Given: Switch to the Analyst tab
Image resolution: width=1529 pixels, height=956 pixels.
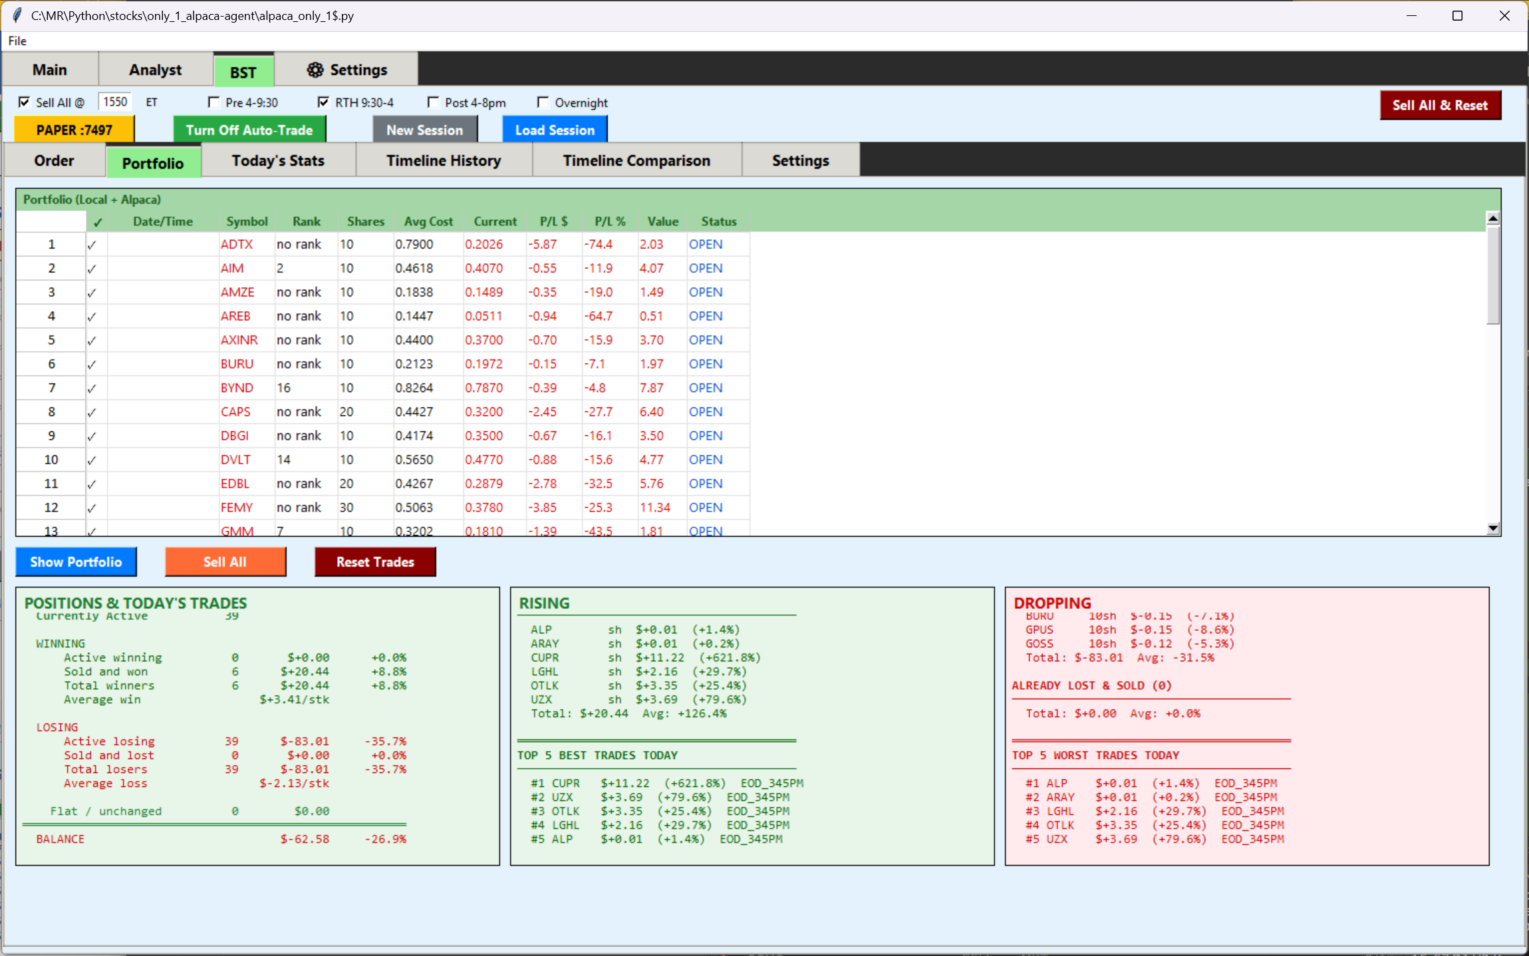Looking at the screenshot, I should click(156, 70).
